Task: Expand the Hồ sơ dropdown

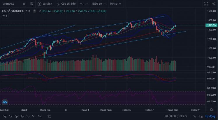Action: pyautogui.click(x=115, y=4)
